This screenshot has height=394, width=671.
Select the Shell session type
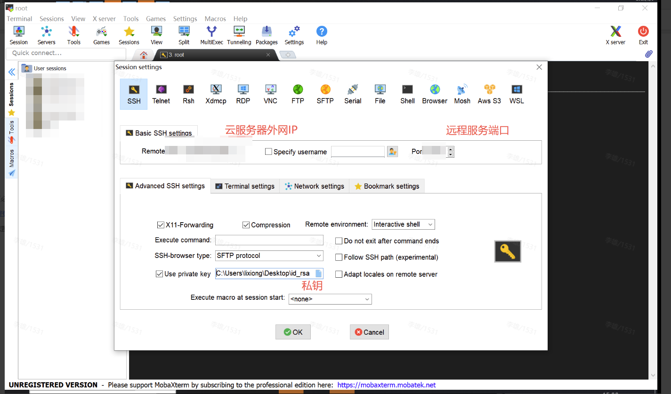(x=407, y=94)
